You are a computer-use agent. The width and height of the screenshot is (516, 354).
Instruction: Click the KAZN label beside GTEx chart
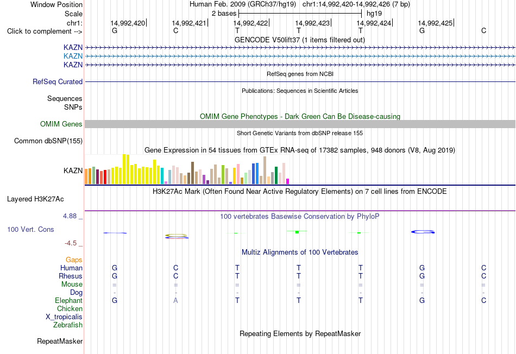click(73, 170)
